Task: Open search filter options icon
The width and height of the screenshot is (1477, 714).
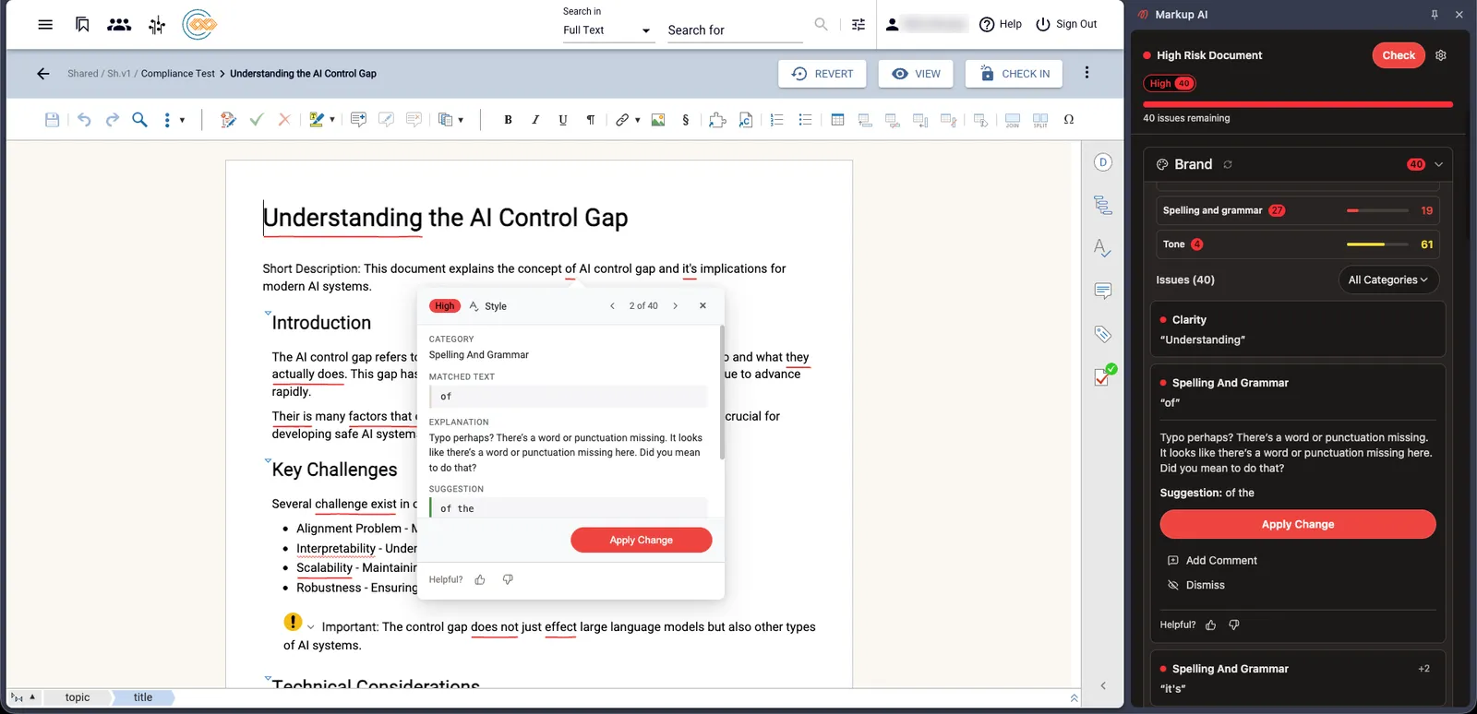Action: (x=859, y=25)
